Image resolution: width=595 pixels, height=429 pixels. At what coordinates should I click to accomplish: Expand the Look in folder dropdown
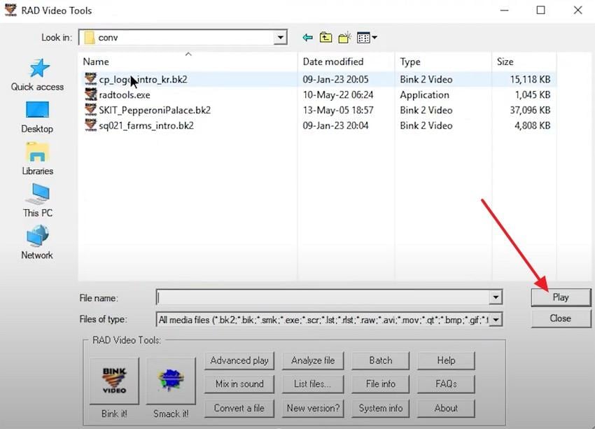[280, 38]
